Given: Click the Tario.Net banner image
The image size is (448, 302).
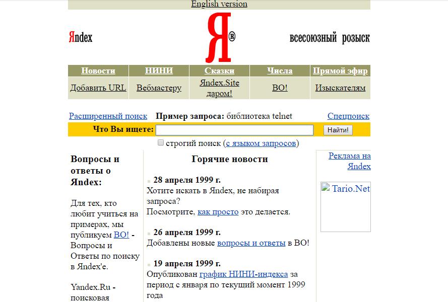Looking at the screenshot, I should tap(345, 206).
